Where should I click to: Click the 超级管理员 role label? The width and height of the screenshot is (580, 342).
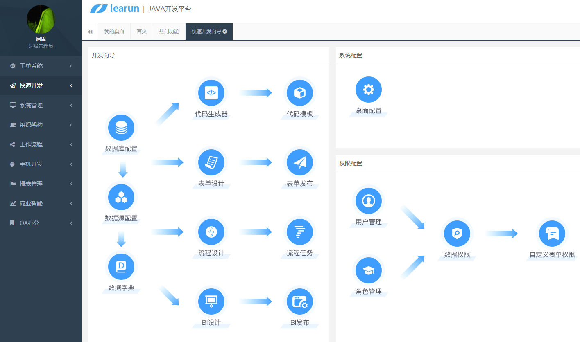[41, 46]
